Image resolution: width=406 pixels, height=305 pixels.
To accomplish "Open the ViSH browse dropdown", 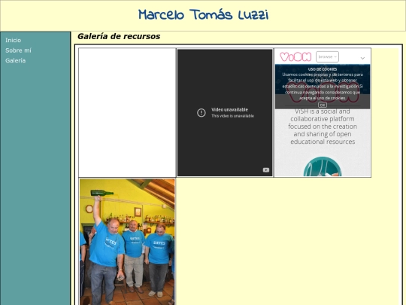I will pyautogui.click(x=327, y=56).
